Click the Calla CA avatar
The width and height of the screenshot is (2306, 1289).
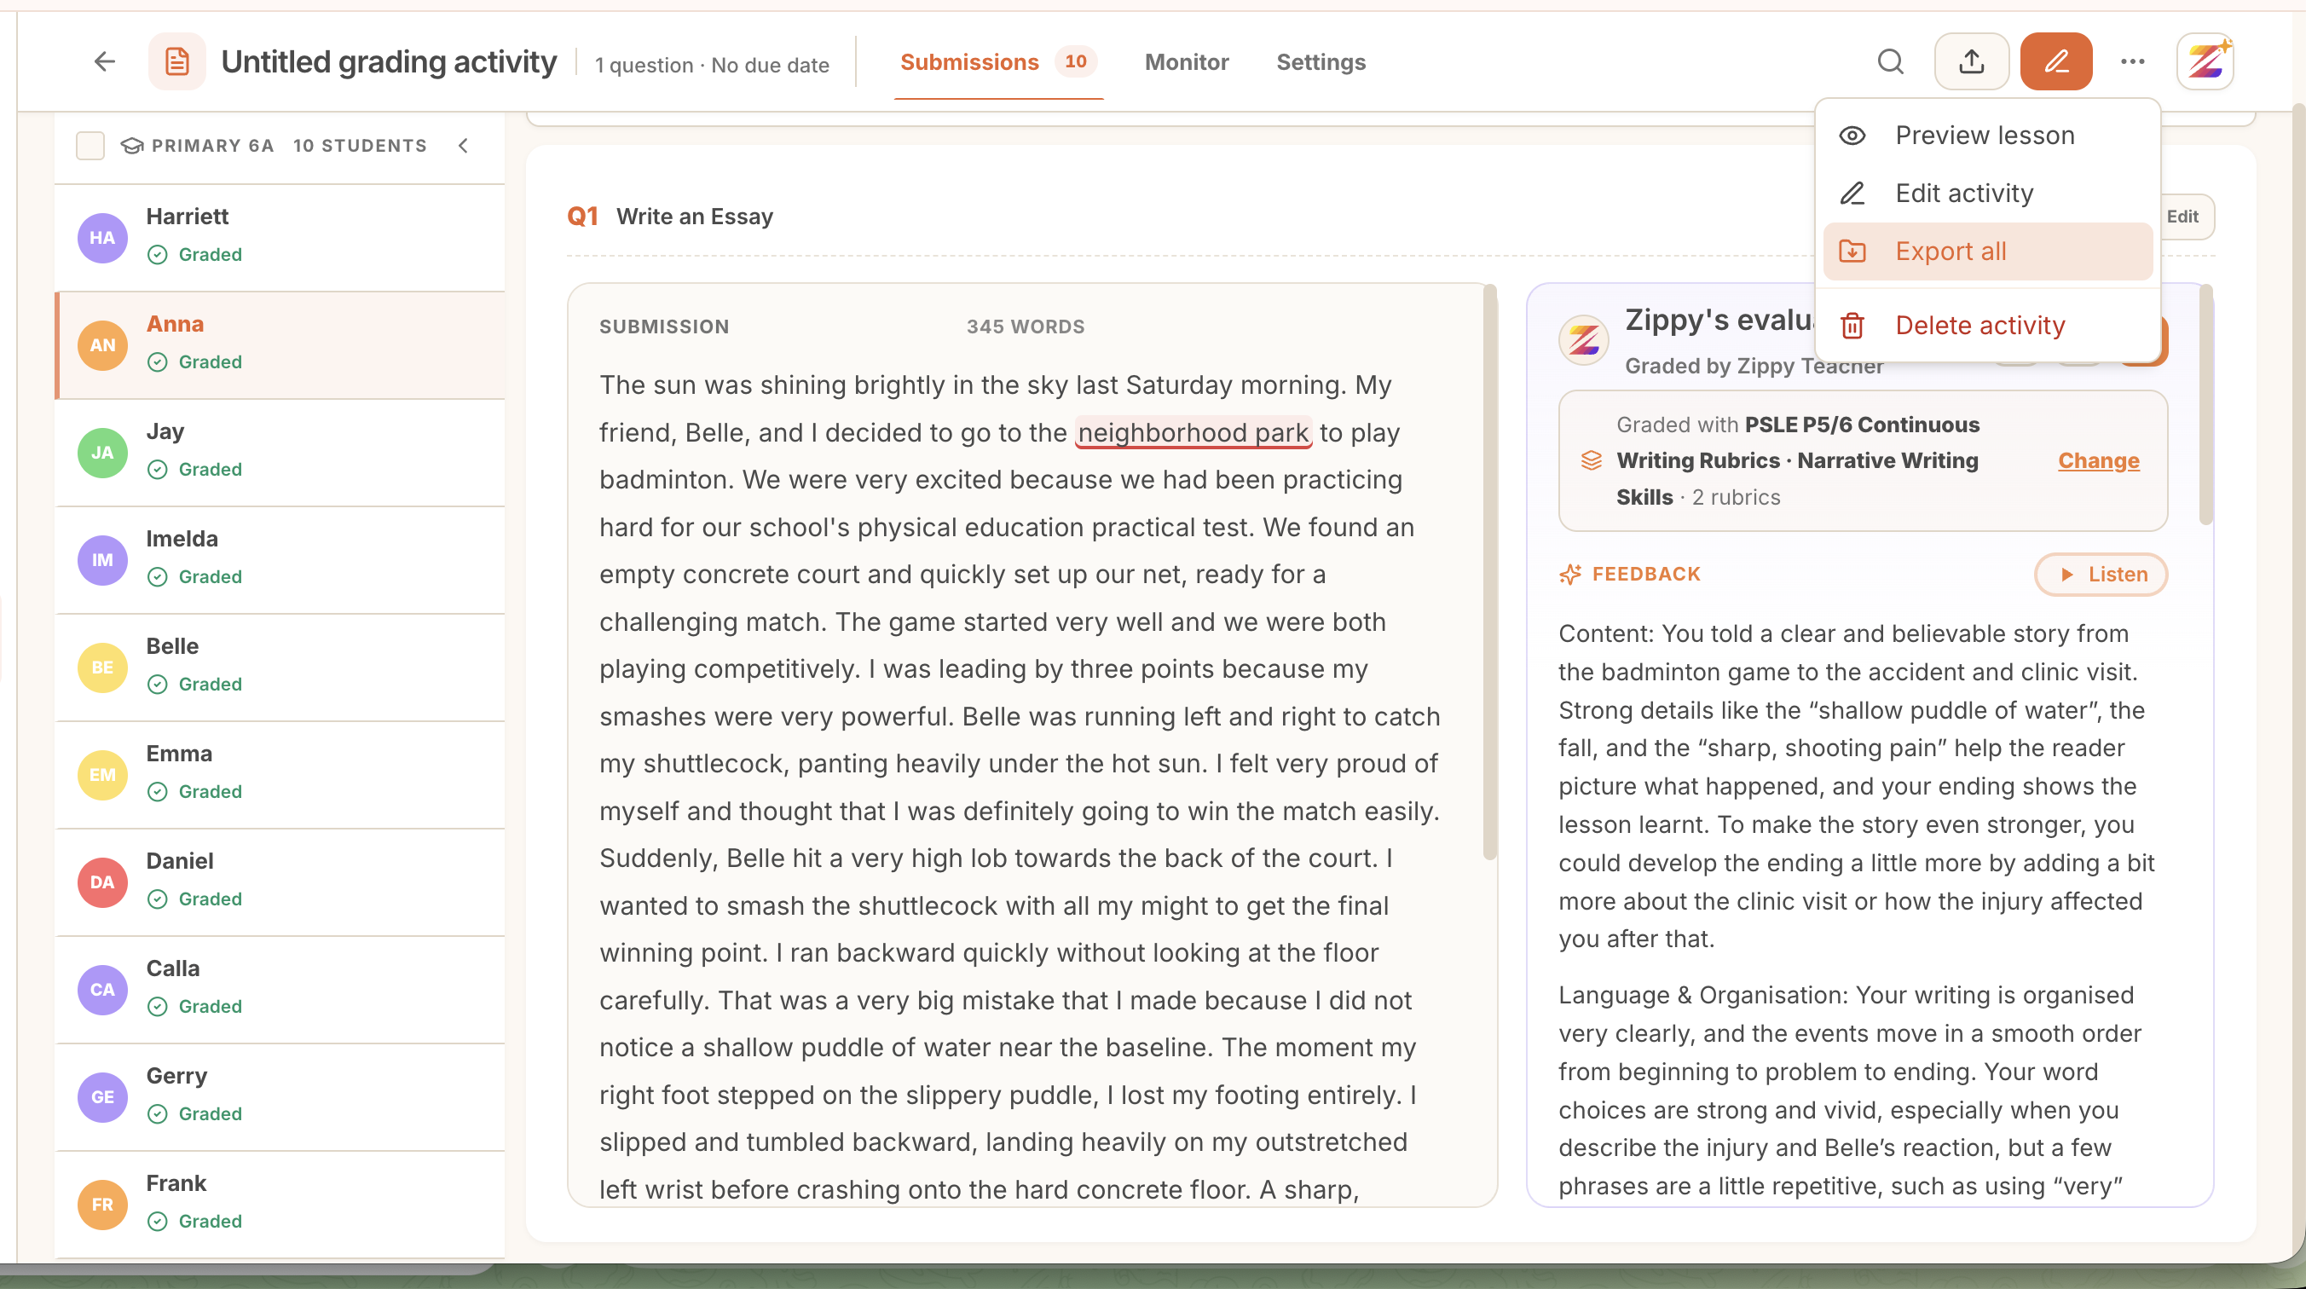(x=102, y=989)
